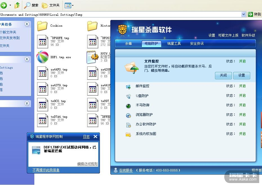Select the 办公软件防护 row label

(146, 124)
